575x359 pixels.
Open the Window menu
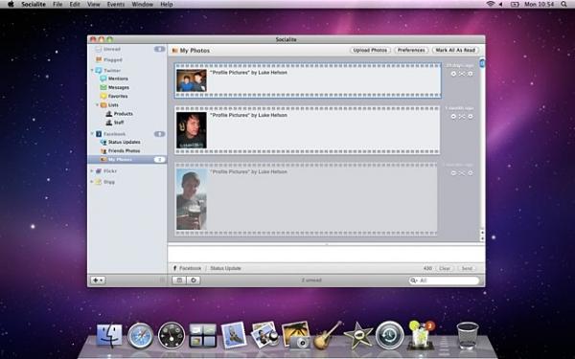(x=142, y=5)
